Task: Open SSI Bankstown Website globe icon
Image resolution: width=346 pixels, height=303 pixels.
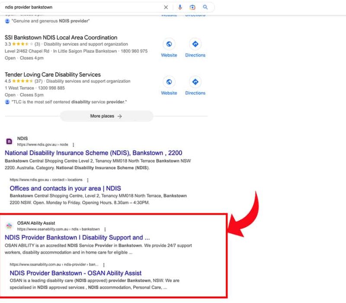Action: 169,44
